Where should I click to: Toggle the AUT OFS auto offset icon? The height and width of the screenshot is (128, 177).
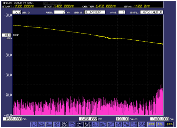point(88,124)
